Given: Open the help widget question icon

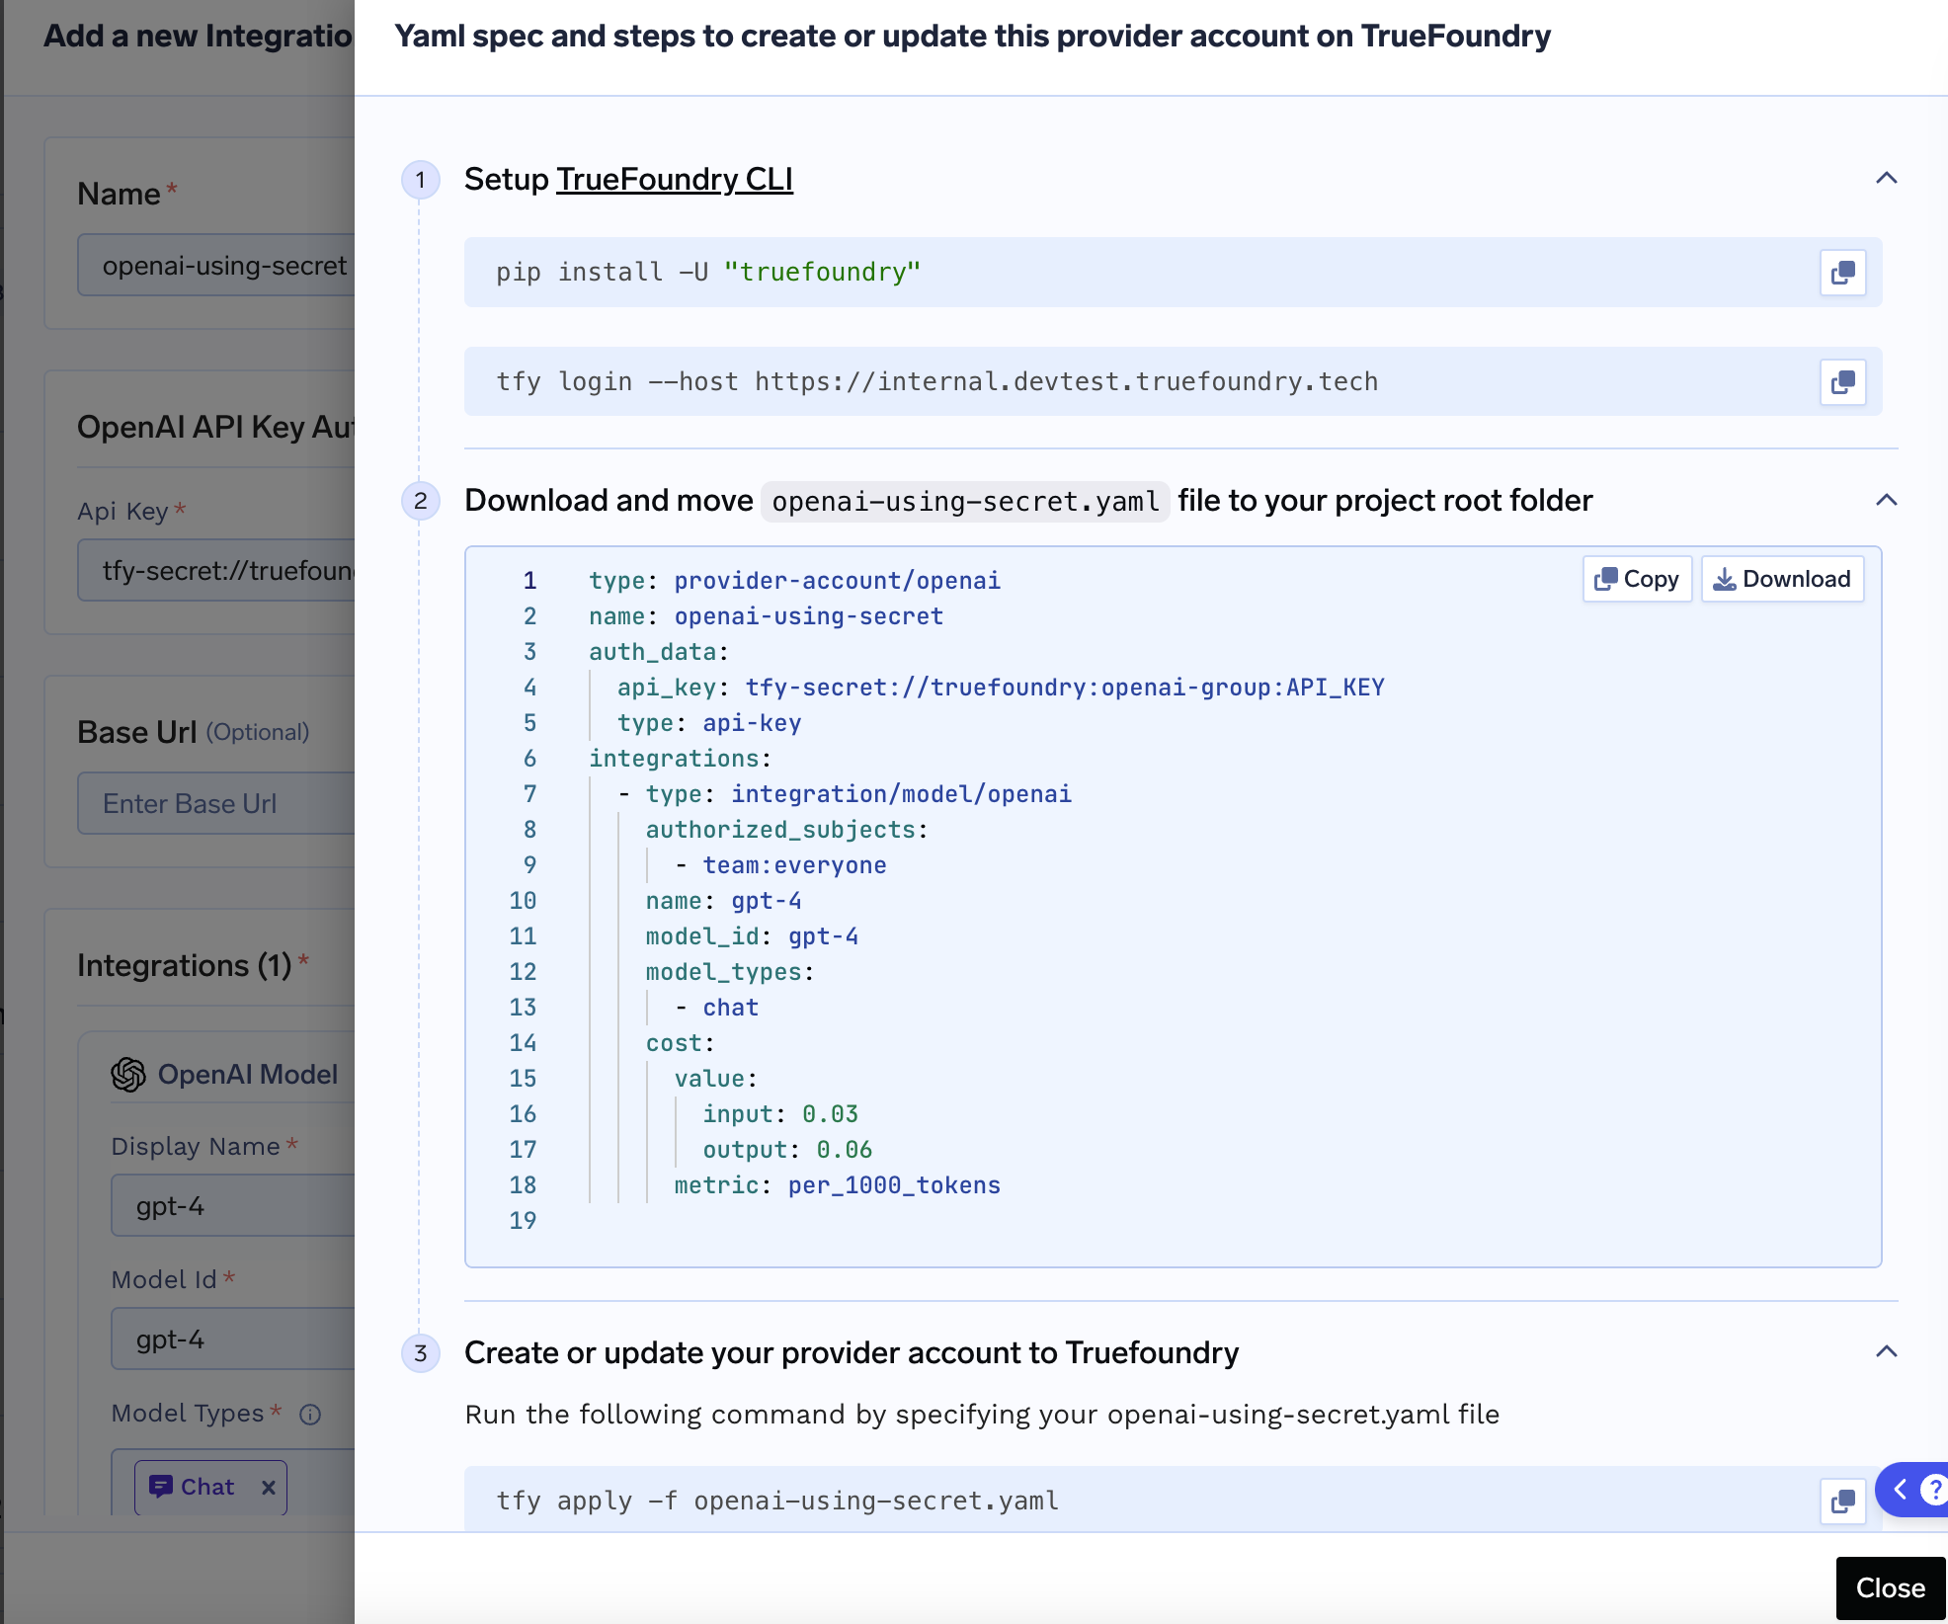Looking at the screenshot, I should [x=1933, y=1489].
